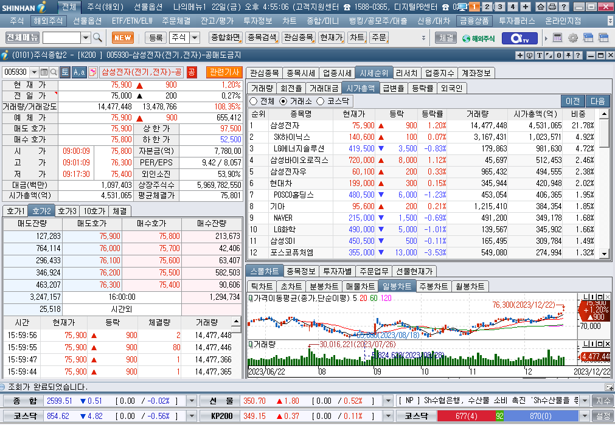615x425 pixels.
Task: Click the 0 icon in 주식종합2 title
Action: tap(559, 55)
